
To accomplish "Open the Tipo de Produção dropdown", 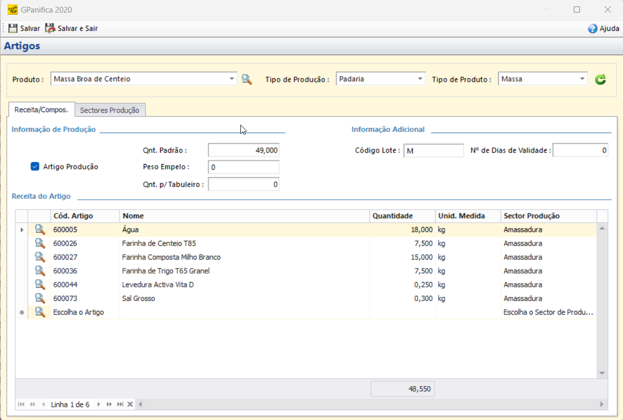I will [x=420, y=79].
